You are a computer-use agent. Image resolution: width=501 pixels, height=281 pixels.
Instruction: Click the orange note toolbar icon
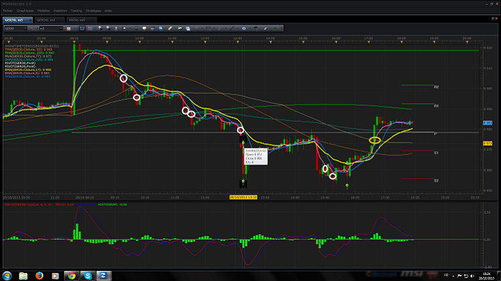tap(145, 28)
